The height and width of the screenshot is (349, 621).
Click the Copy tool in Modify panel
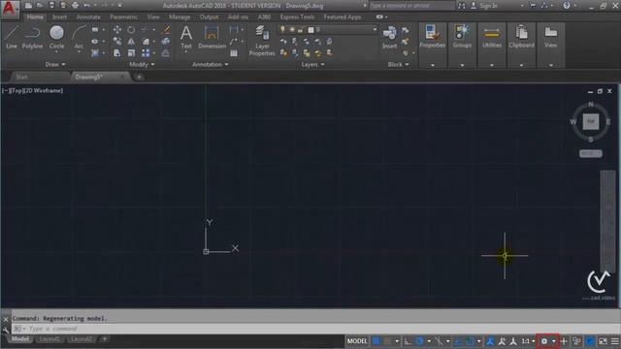coord(117,41)
